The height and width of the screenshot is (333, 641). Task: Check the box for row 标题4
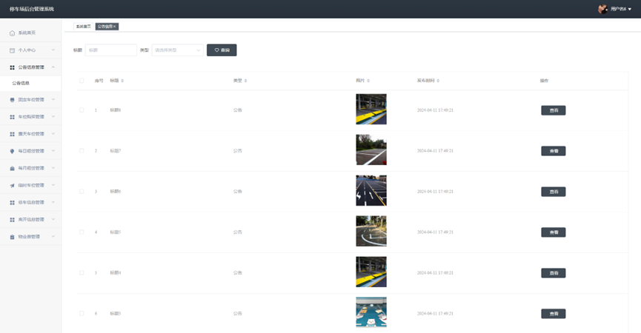point(82,272)
